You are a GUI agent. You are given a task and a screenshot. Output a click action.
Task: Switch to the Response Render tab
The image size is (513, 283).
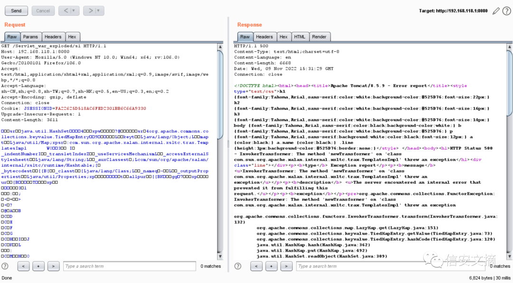(x=319, y=37)
